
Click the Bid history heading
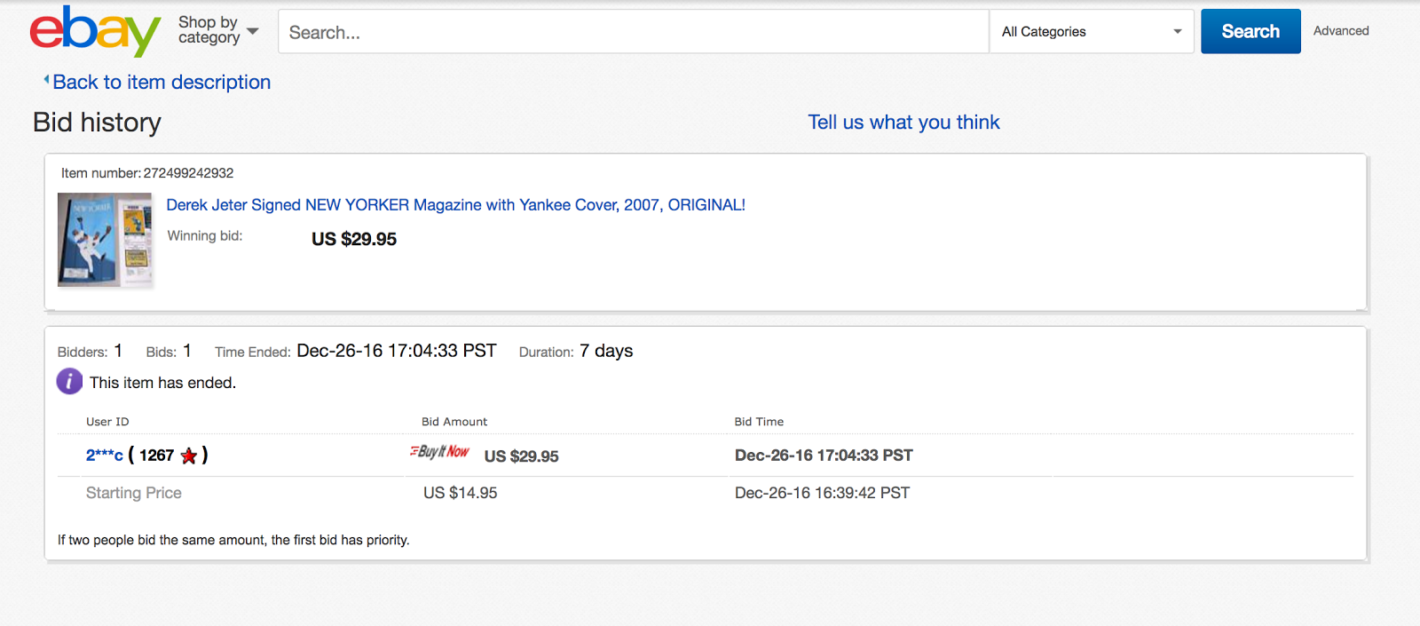coord(97,123)
